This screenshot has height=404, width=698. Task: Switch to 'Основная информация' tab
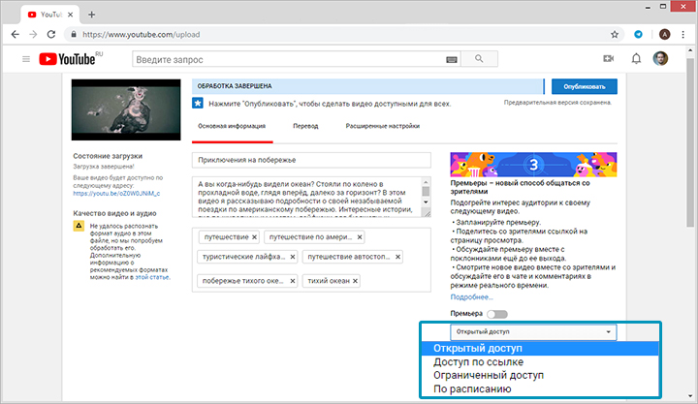click(x=232, y=126)
